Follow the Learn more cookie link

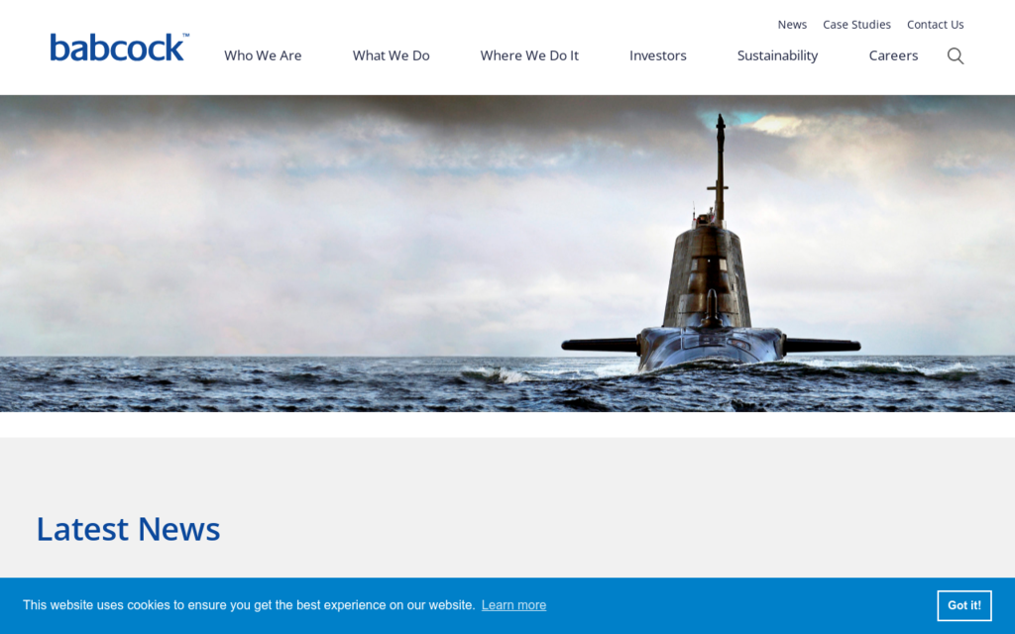[x=513, y=605]
